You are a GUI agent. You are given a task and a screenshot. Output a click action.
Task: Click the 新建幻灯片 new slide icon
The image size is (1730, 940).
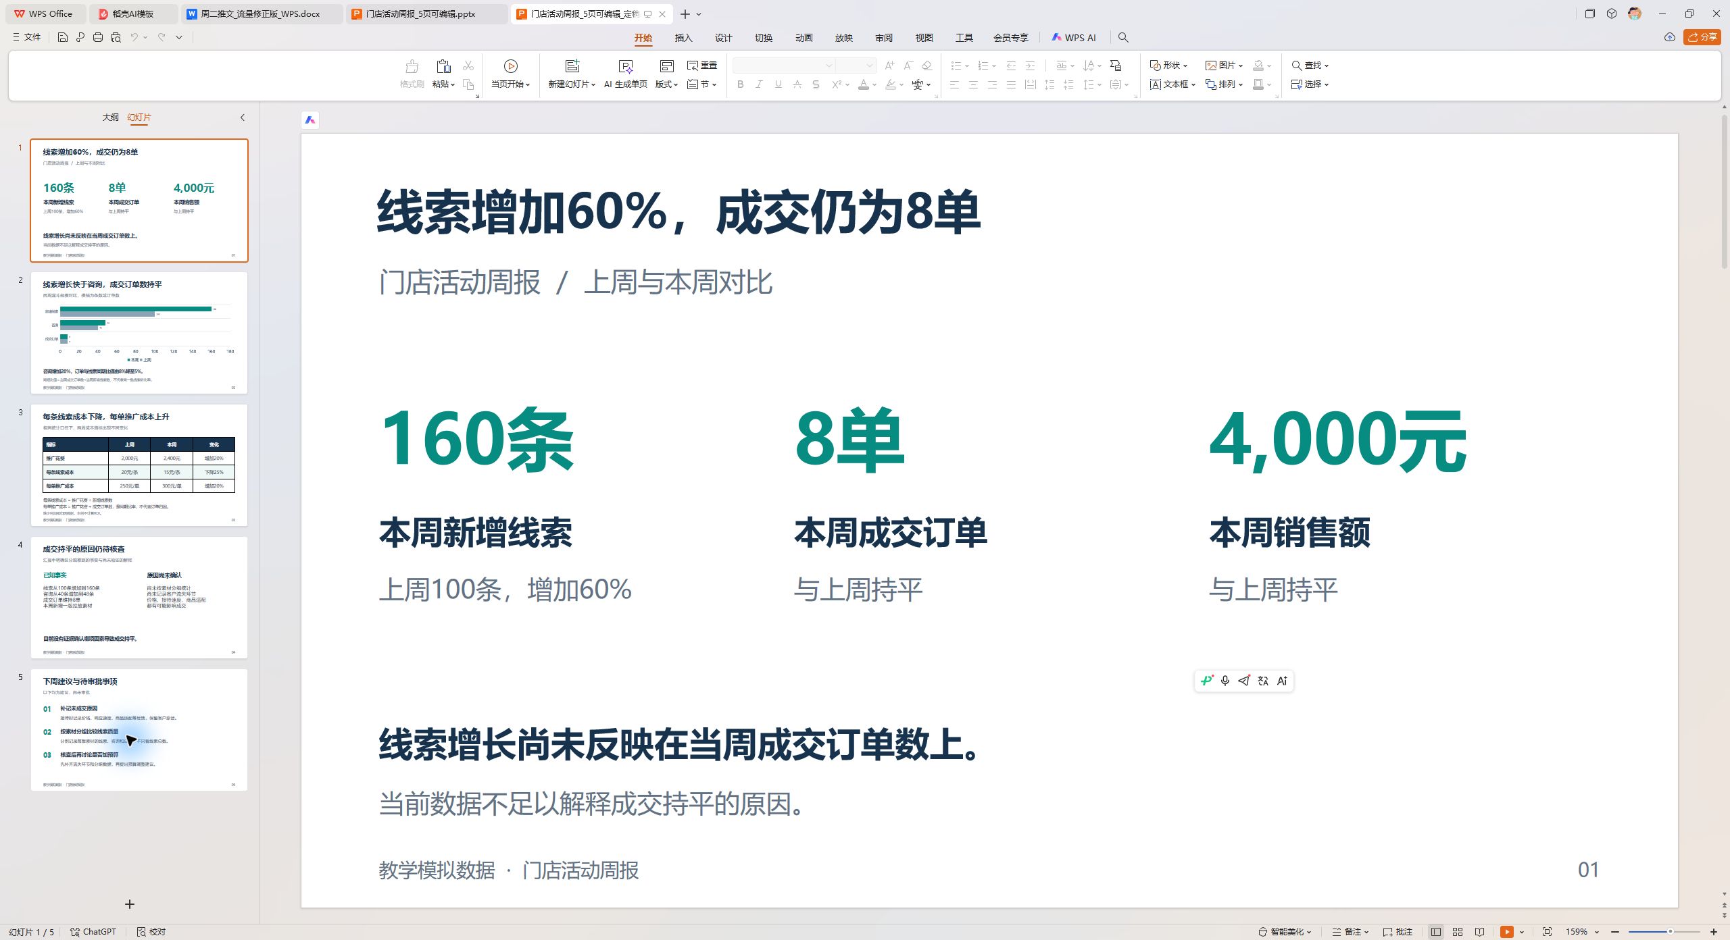[572, 66]
